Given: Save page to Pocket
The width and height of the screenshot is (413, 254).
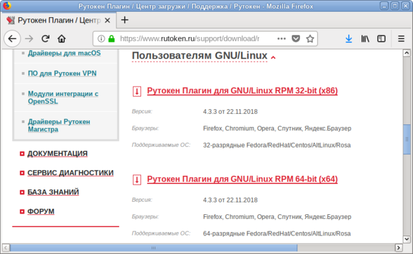Looking at the screenshot, I should coord(296,39).
